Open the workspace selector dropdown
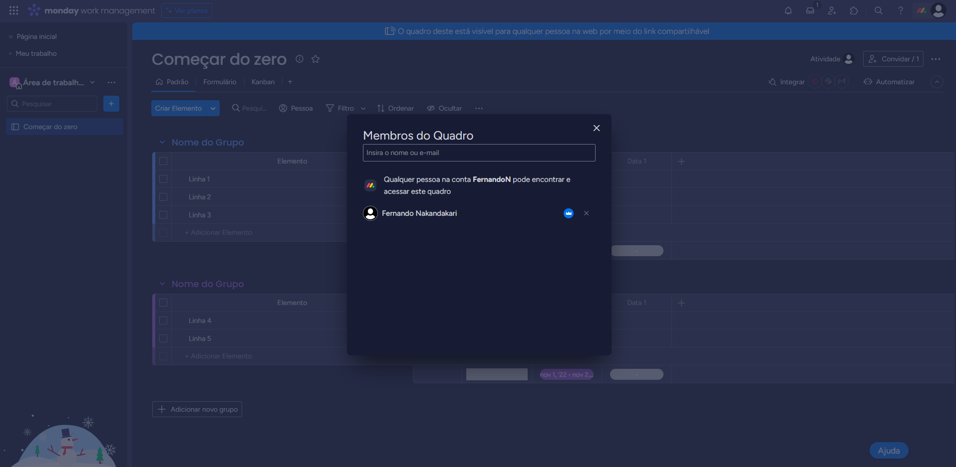The height and width of the screenshot is (467, 956). (x=52, y=82)
